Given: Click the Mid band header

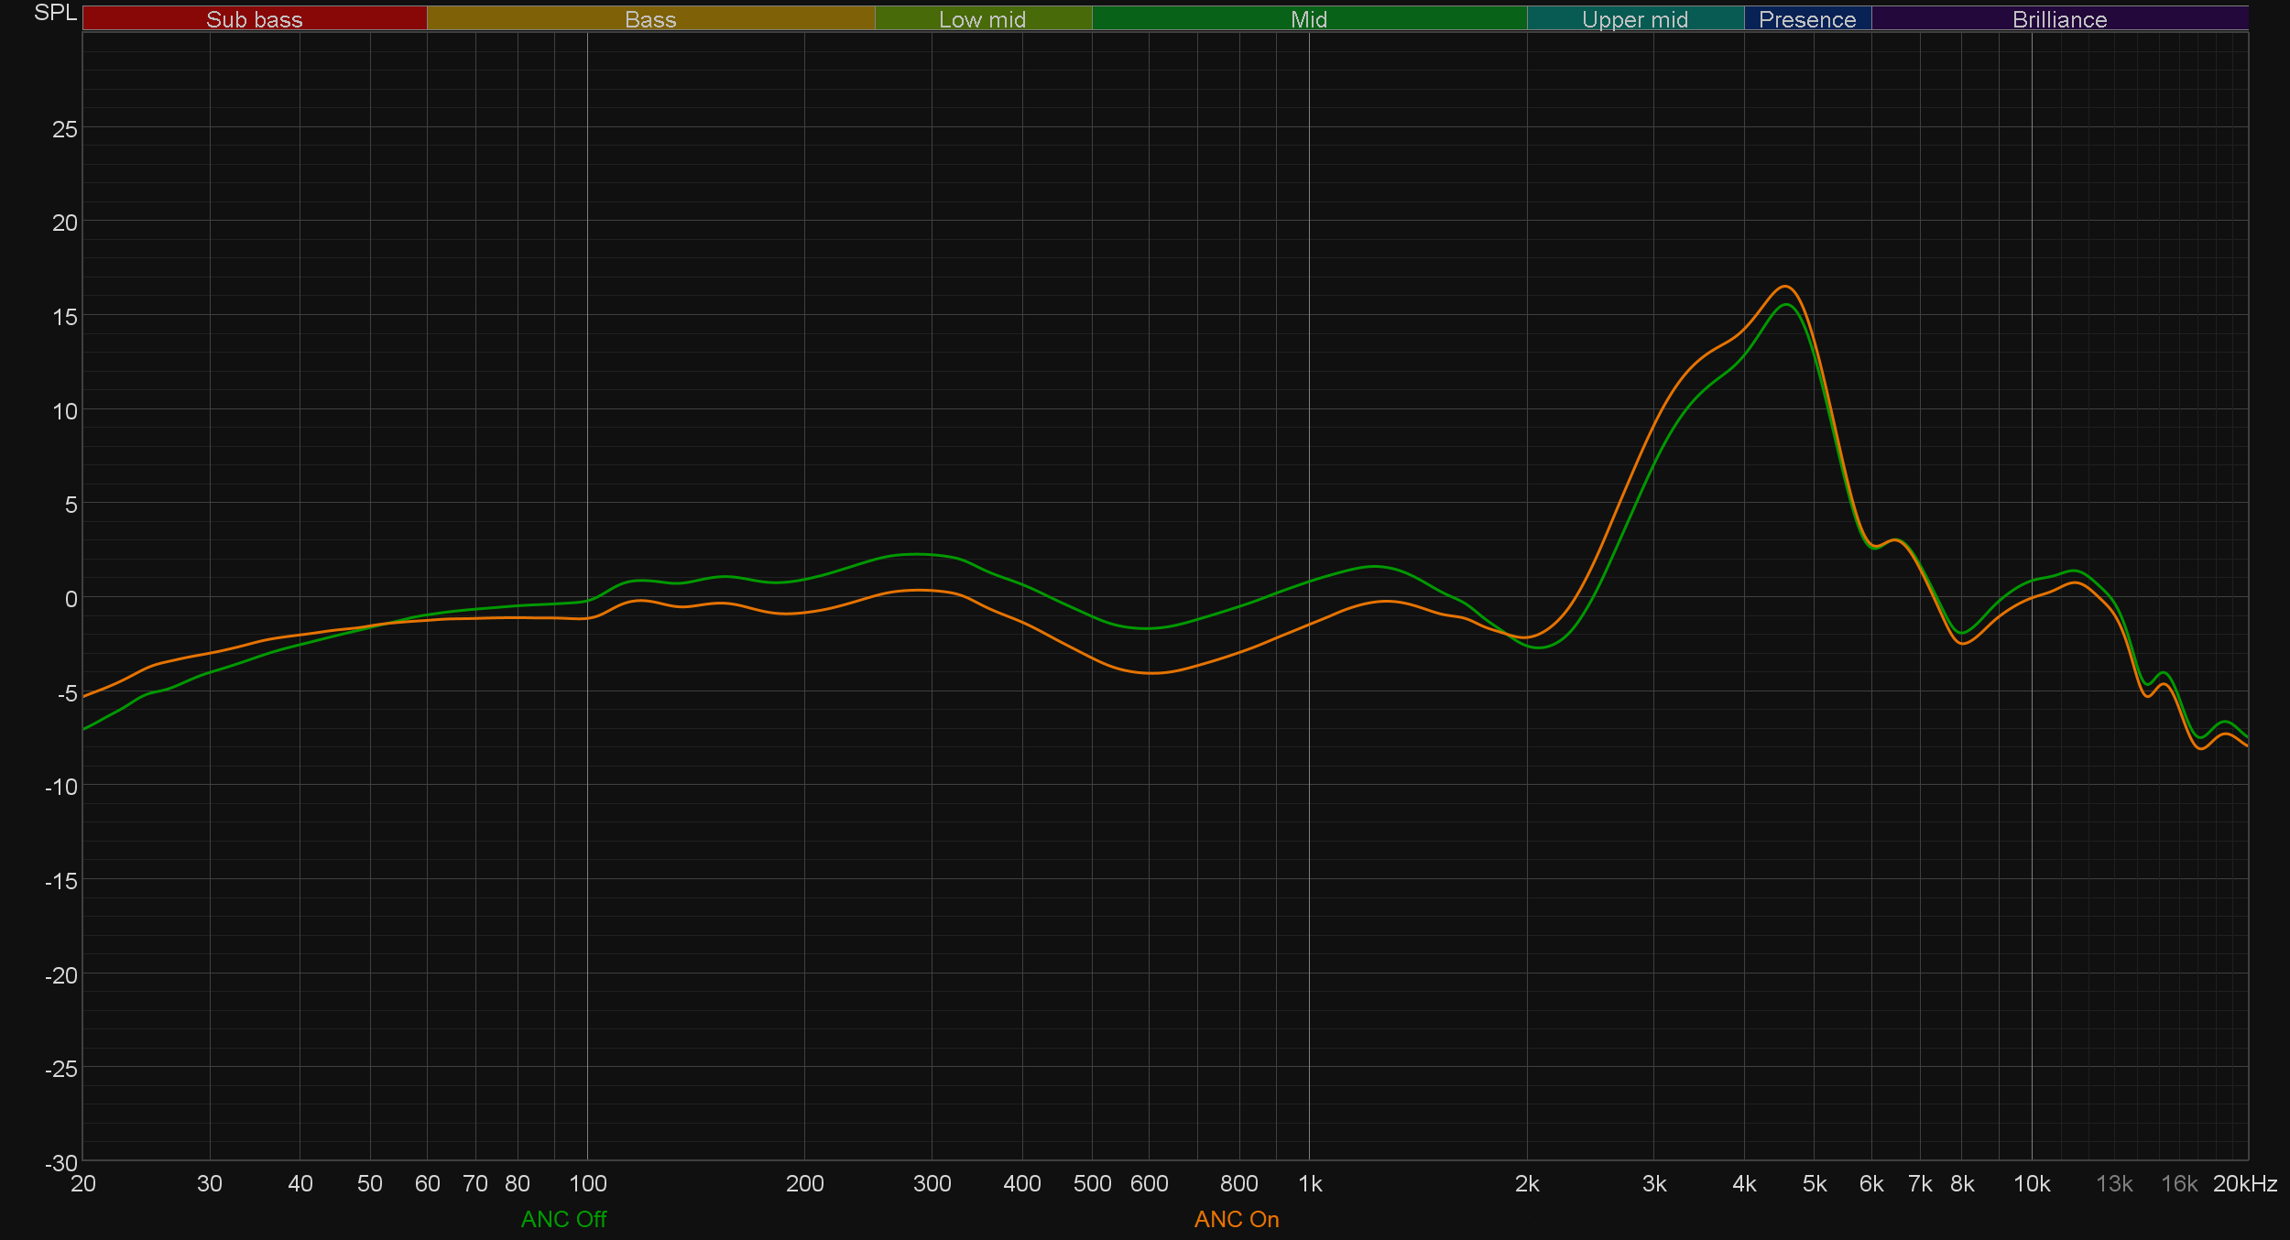Looking at the screenshot, I should (1308, 19).
